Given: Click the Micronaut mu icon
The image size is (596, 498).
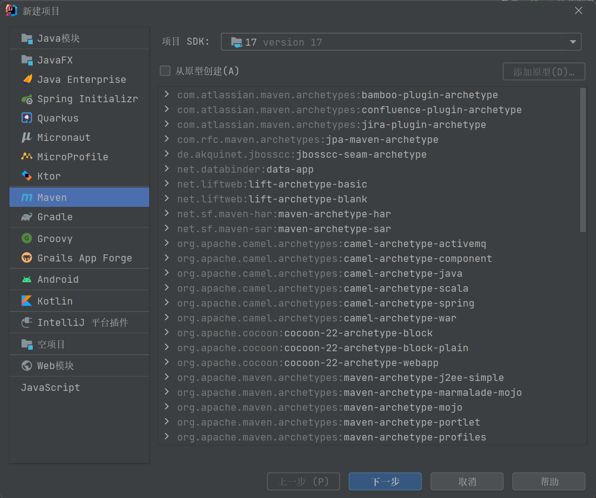Looking at the screenshot, I should point(27,137).
